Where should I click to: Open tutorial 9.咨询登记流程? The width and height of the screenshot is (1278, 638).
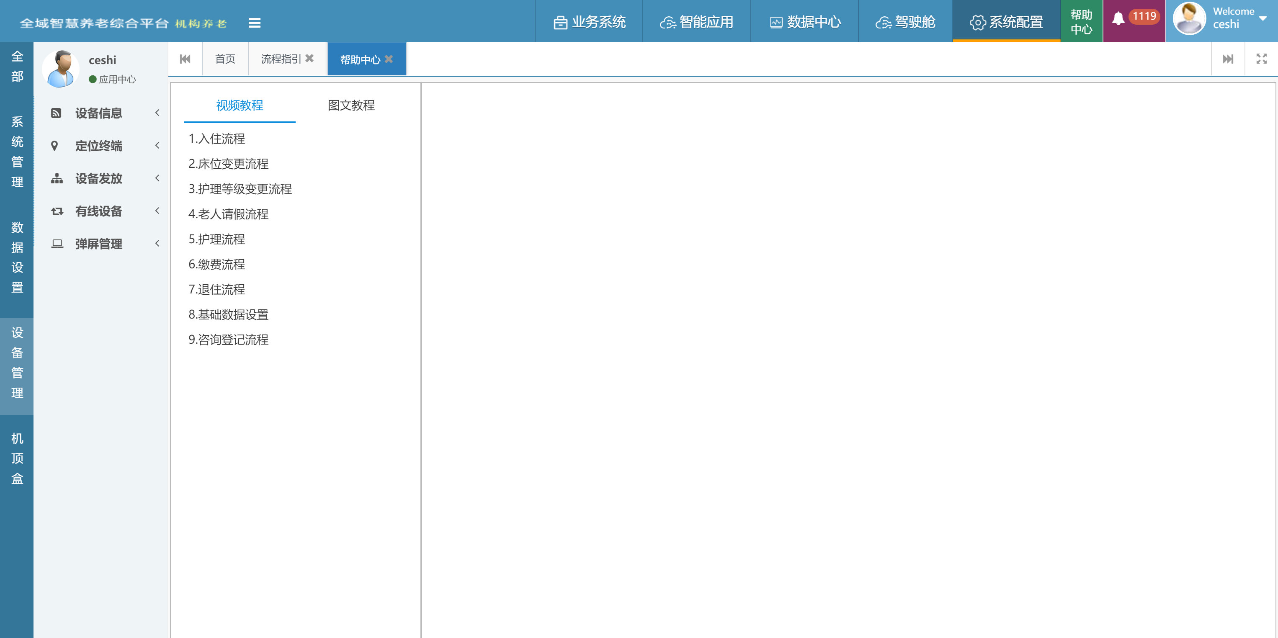pyautogui.click(x=228, y=340)
